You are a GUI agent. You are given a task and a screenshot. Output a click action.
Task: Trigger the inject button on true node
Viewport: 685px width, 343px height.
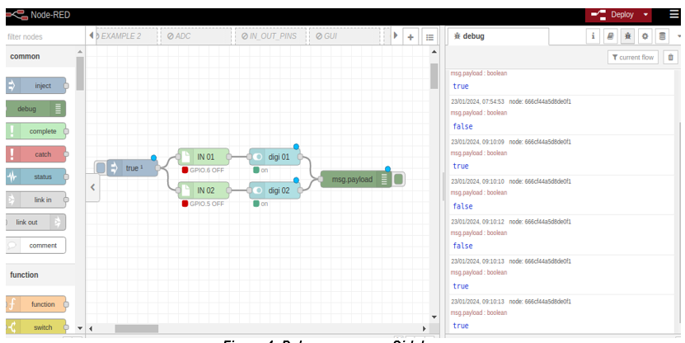[x=101, y=168]
